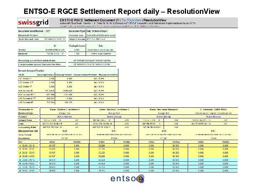Click the CompensationPosition column header
This screenshot has width=256, height=192.
pyautogui.click(x=85, y=75)
